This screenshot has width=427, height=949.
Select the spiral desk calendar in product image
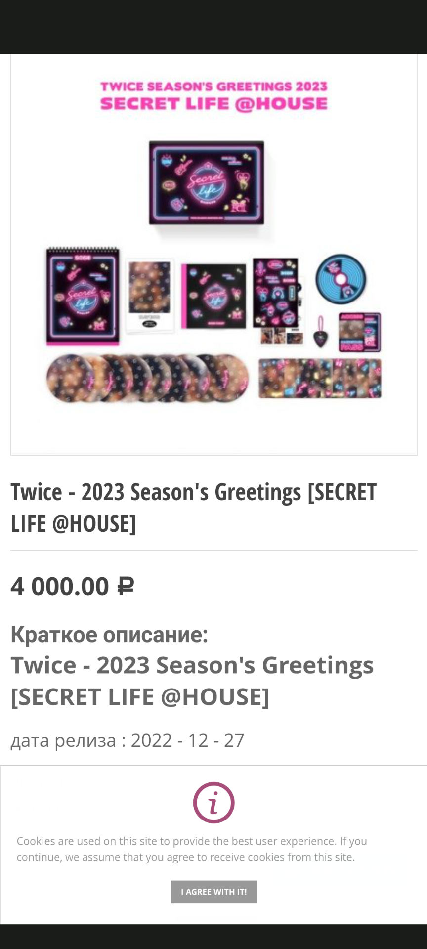[x=83, y=296]
